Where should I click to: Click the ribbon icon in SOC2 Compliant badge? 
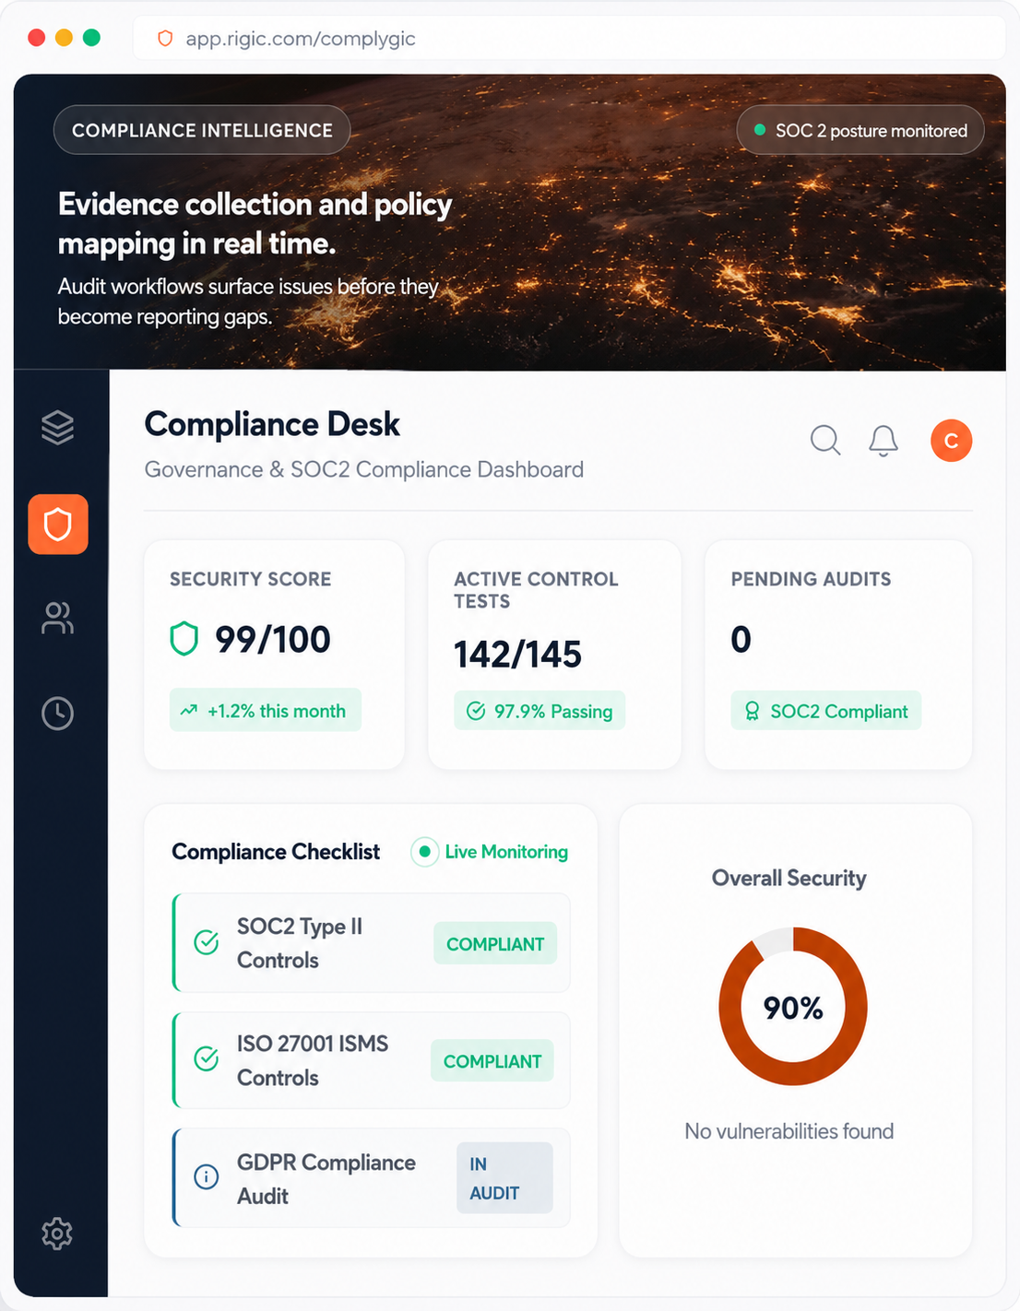coord(753,711)
